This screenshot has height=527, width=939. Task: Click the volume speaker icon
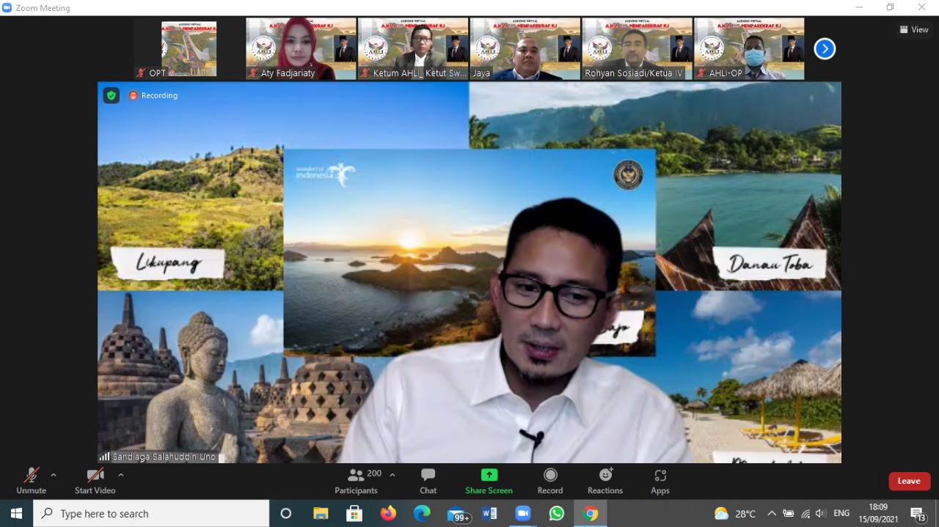click(820, 514)
